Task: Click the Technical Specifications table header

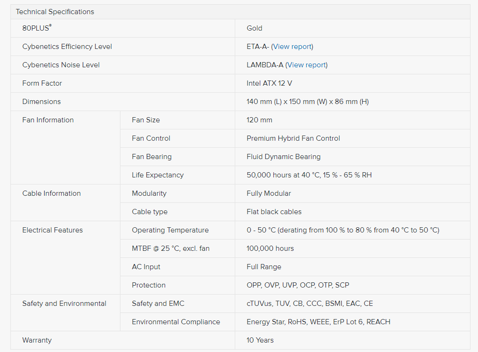Action: (55, 12)
